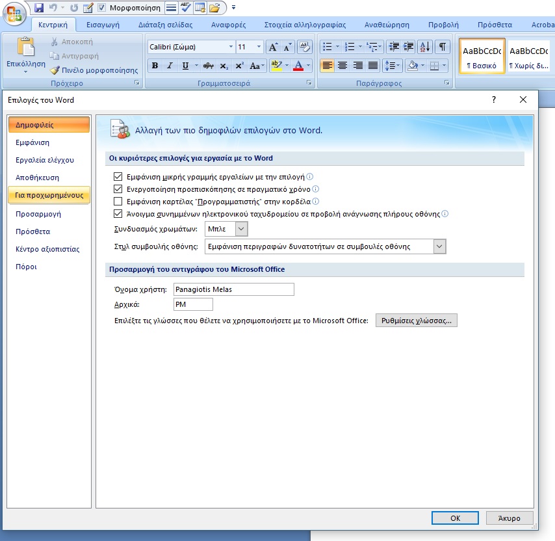Switch to the Εισαγωγή ribbon tab
Viewport: 555px width, 541px height.
(x=103, y=25)
